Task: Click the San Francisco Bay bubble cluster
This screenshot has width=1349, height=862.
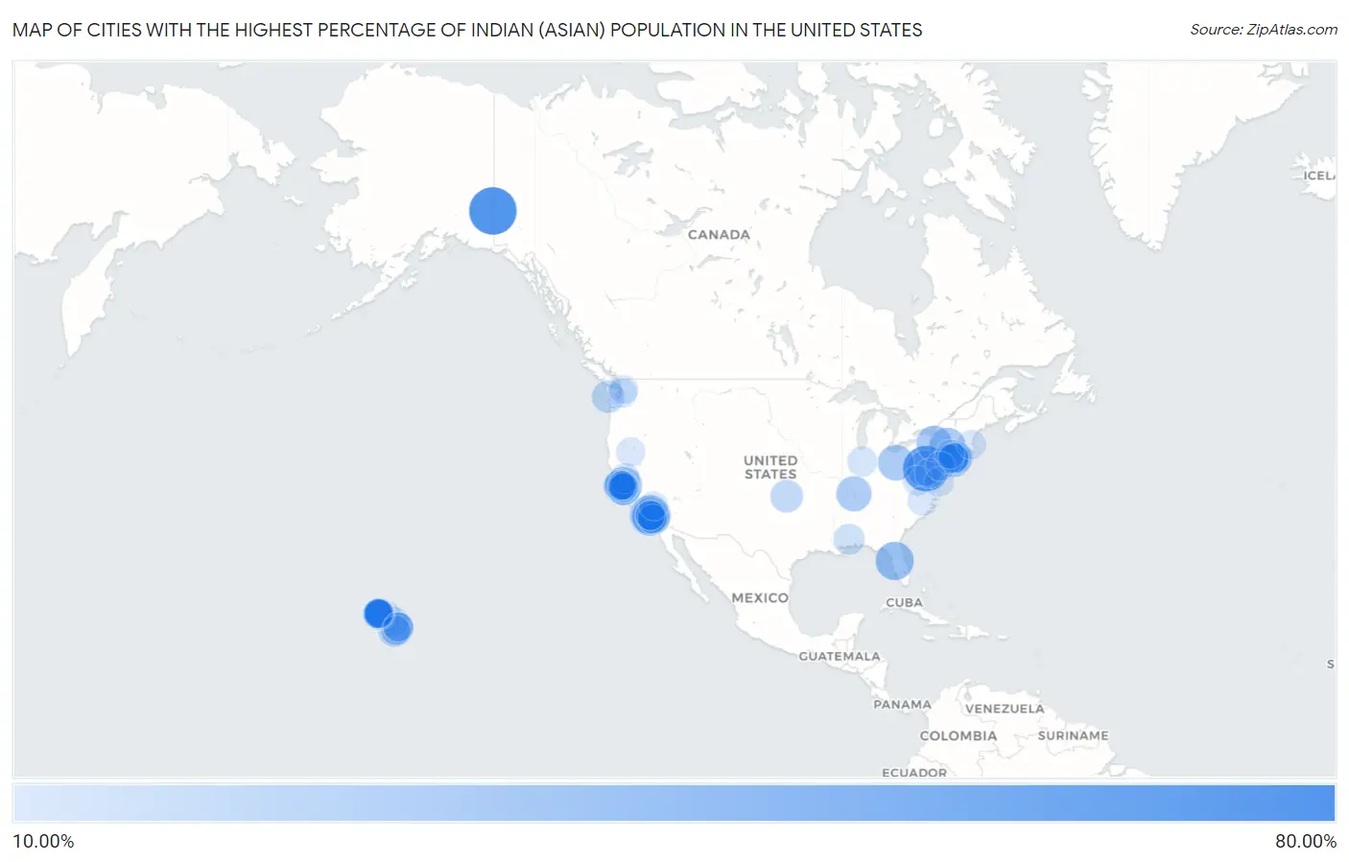Action: point(623,485)
